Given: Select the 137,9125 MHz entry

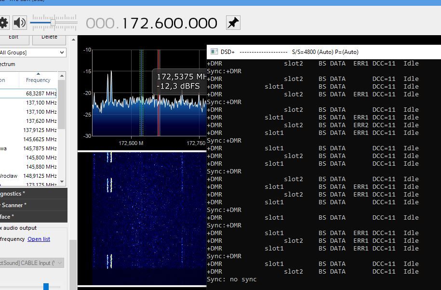Looking at the screenshot, I should (x=28, y=130).
